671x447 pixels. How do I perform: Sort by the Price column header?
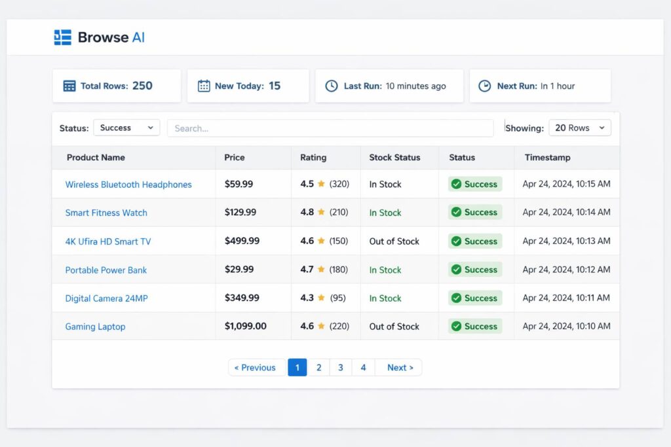(x=235, y=157)
